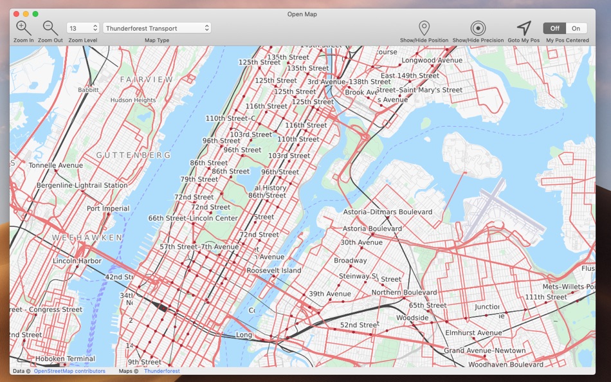Screen dimensions: 611x382
Task: Toggle Show/Hide Precision target icon
Action: click(x=478, y=28)
